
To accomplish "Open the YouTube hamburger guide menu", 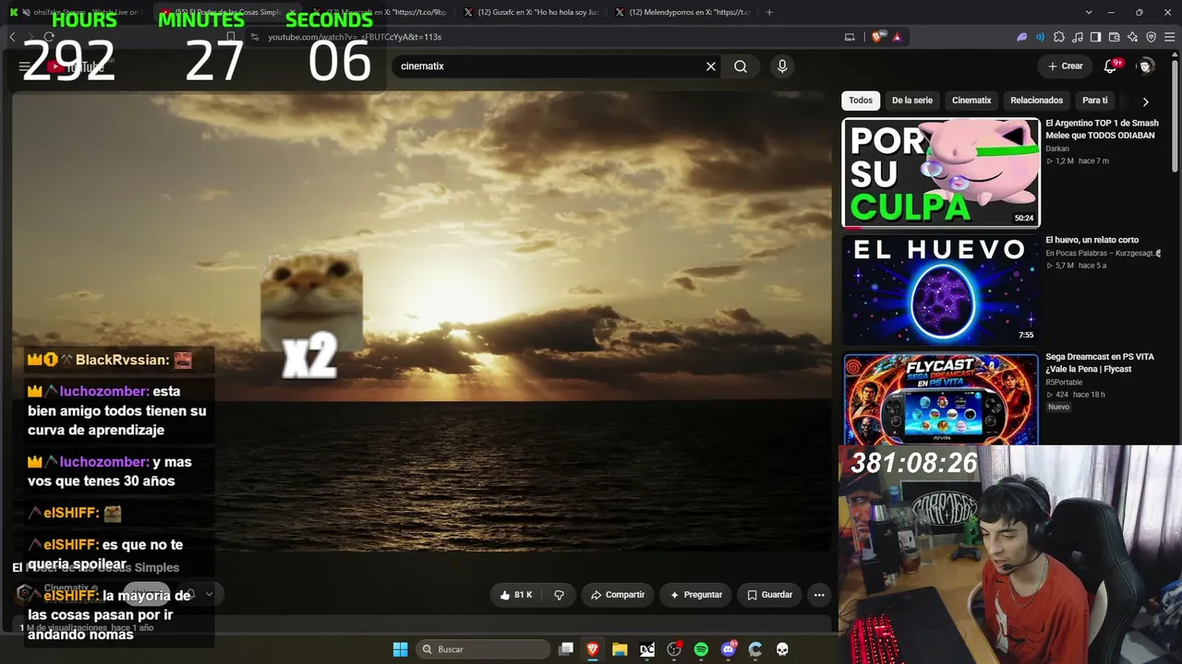I will click(x=24, y=66).
